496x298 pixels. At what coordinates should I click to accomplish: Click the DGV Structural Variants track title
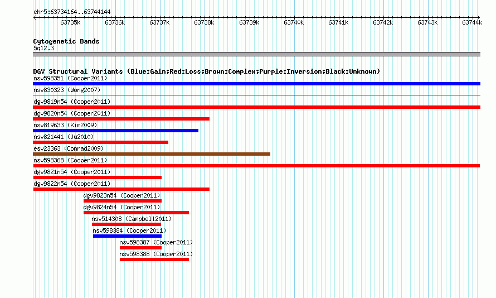click(206, 71)
